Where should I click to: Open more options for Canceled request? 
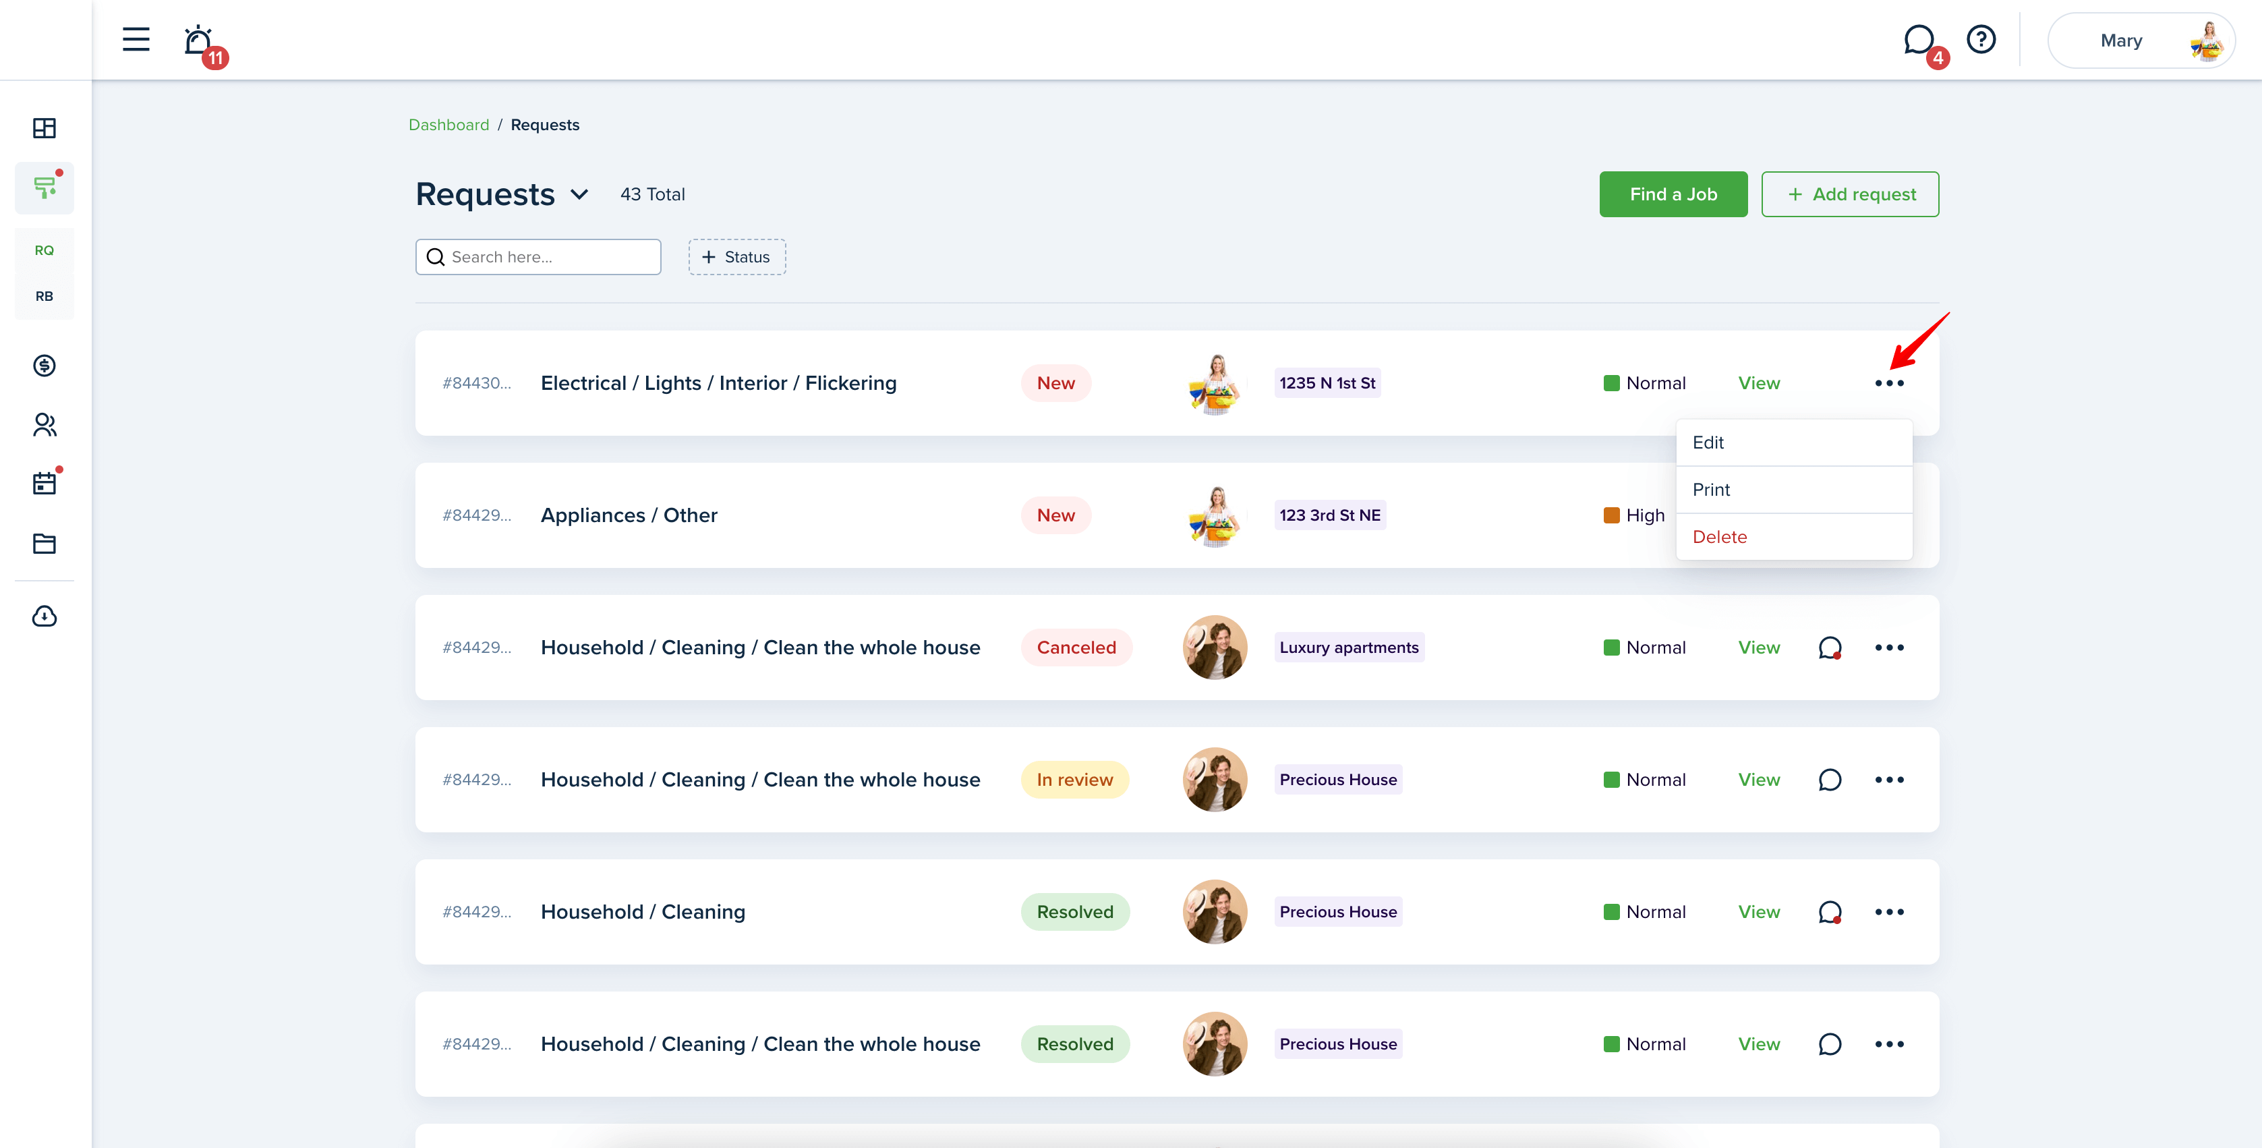pyautogui.click(x=1889, y=648)
